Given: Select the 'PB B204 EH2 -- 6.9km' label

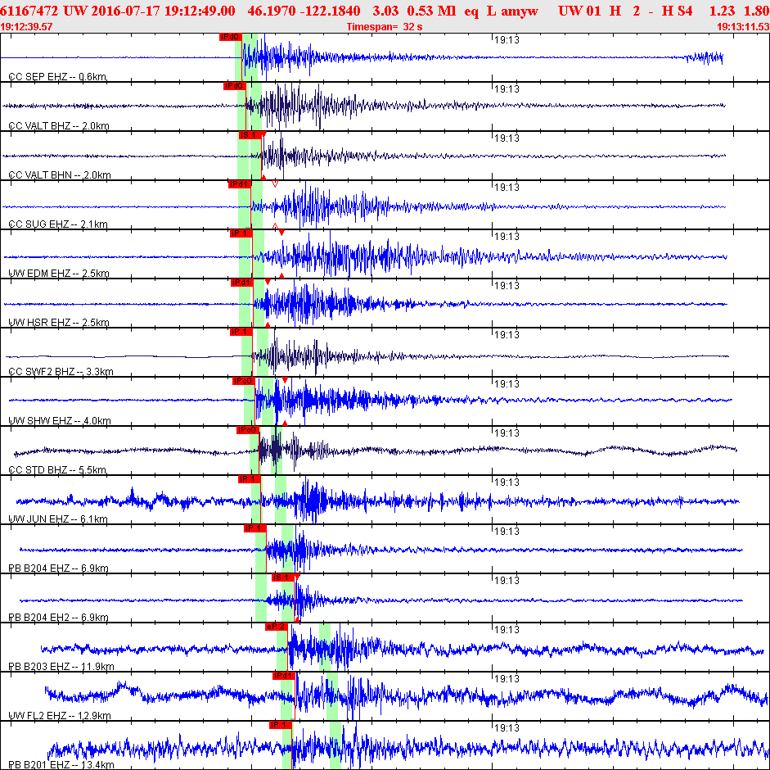Looking at the screenshot, I should point(58,618).
